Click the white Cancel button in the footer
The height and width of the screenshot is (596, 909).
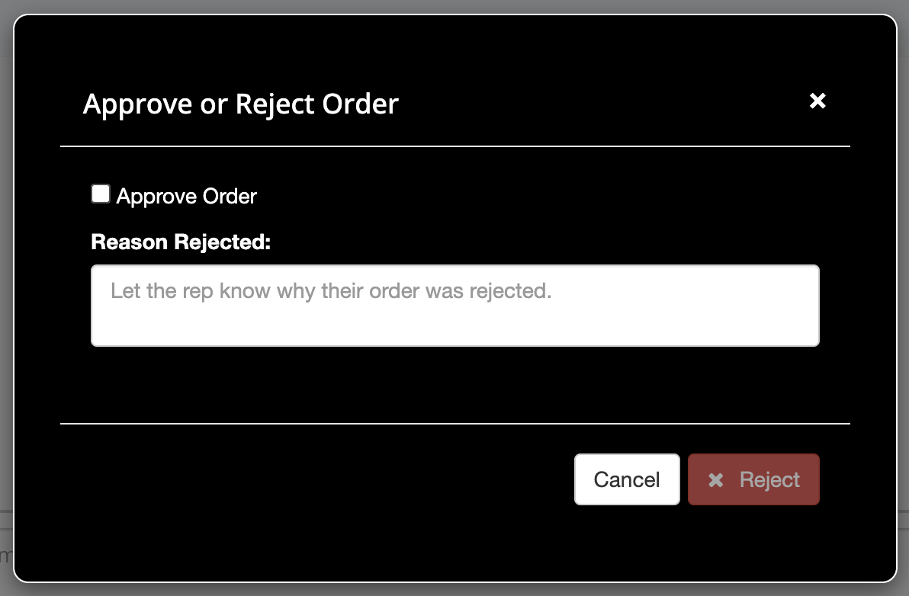pyautogui.click(x=626, y=479)
